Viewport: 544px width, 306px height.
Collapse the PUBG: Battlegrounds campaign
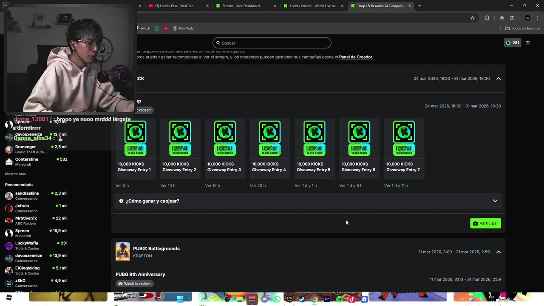click(x=499, y=252)
